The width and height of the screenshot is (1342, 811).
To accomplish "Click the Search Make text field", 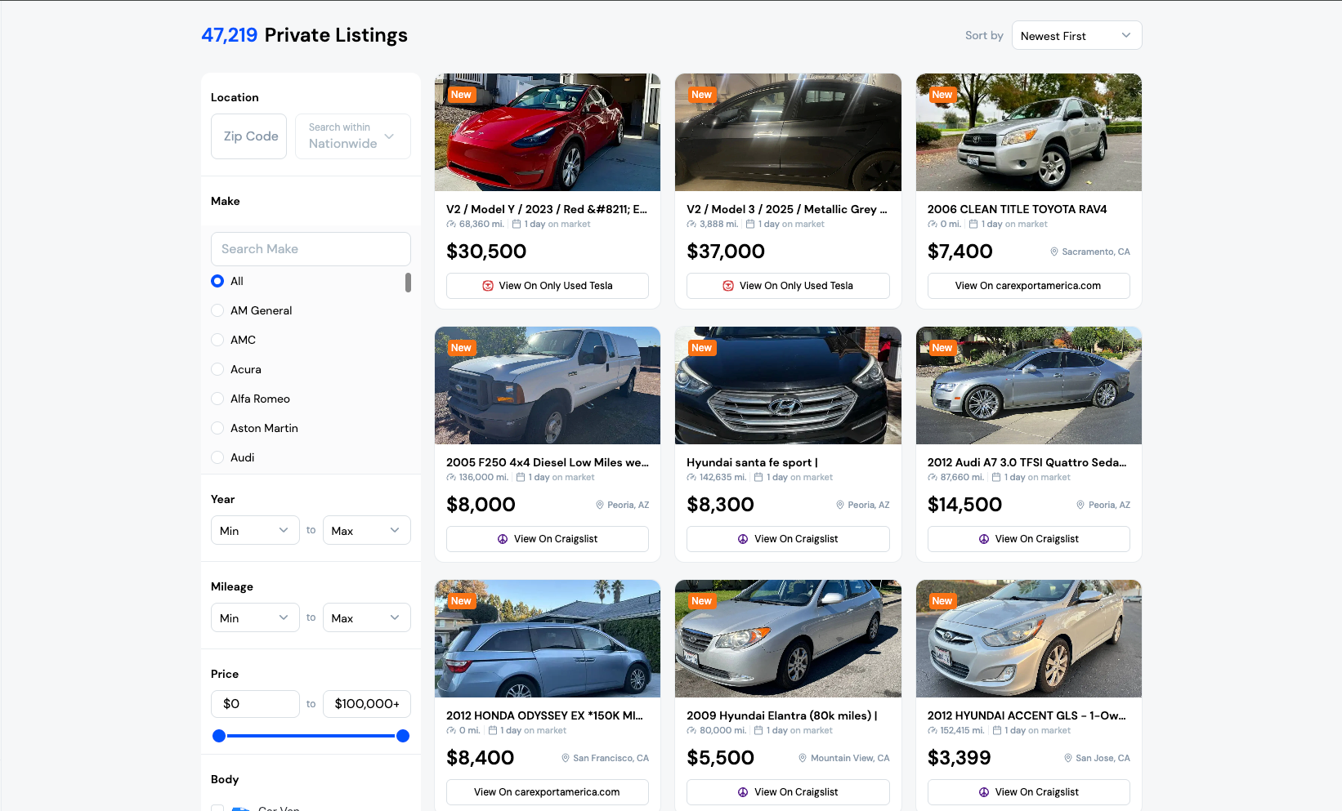I will point(311,249).
